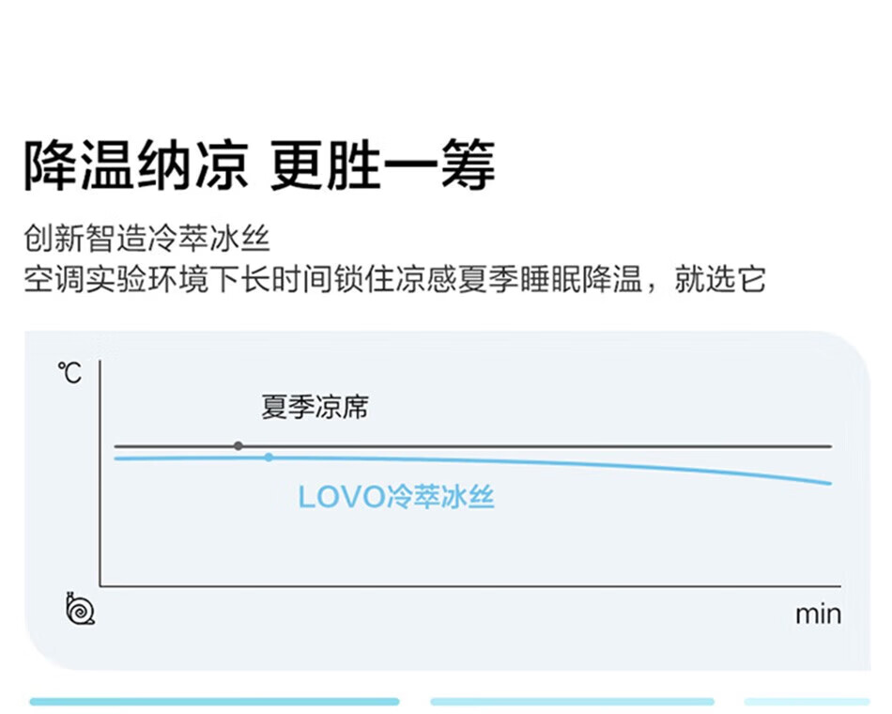Click the horizontal time axis line
892x714 pixels.
point(470,585)
